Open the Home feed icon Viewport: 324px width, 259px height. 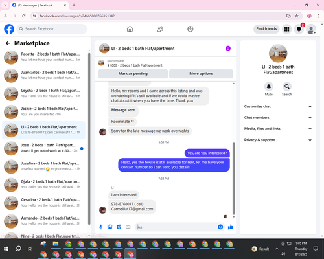pos(130,29)
